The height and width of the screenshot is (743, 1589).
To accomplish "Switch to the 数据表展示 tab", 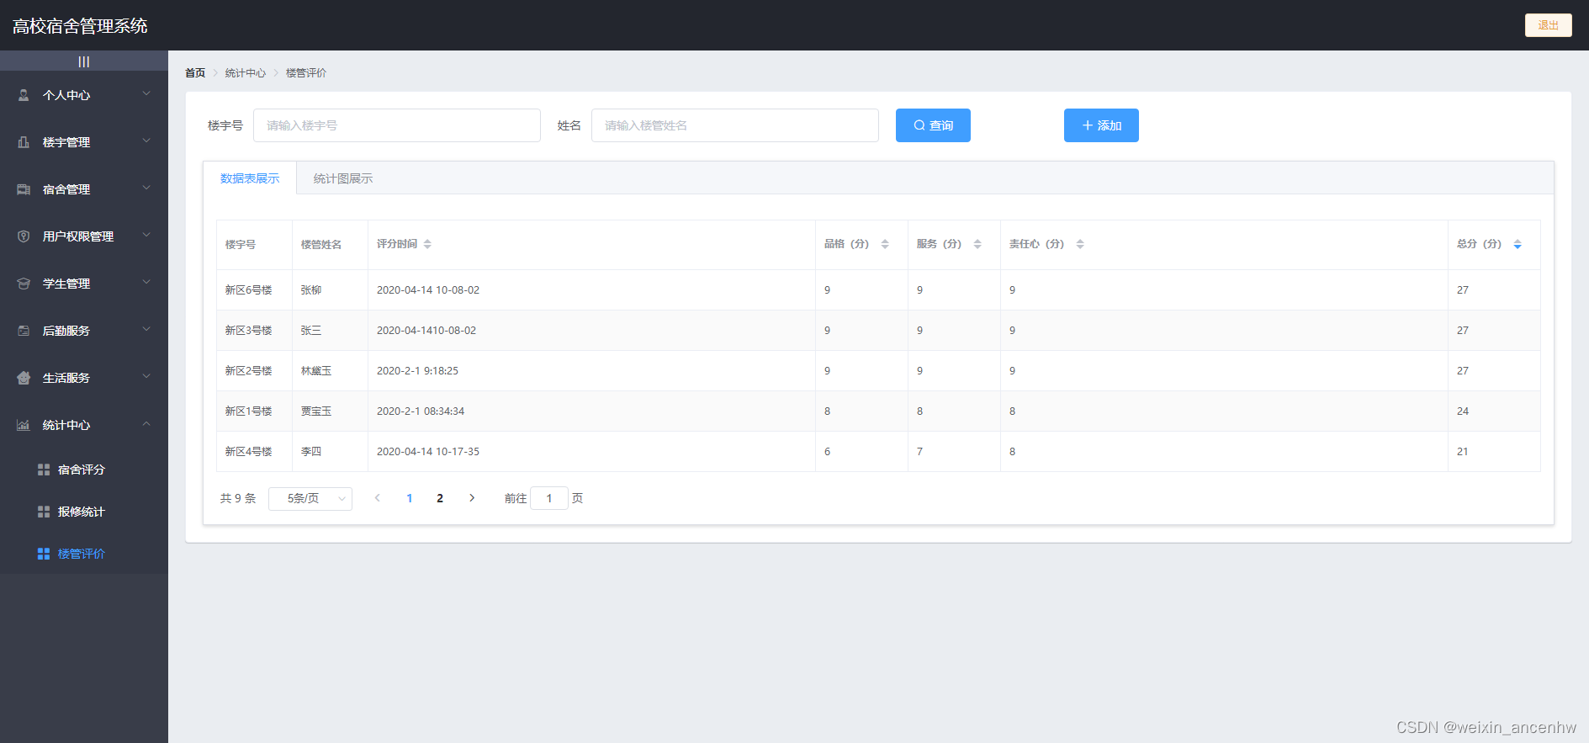I will [250, 178].
